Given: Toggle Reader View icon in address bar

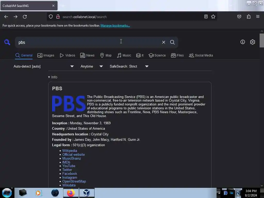Looking at the screenshot, I should [206, 16].
